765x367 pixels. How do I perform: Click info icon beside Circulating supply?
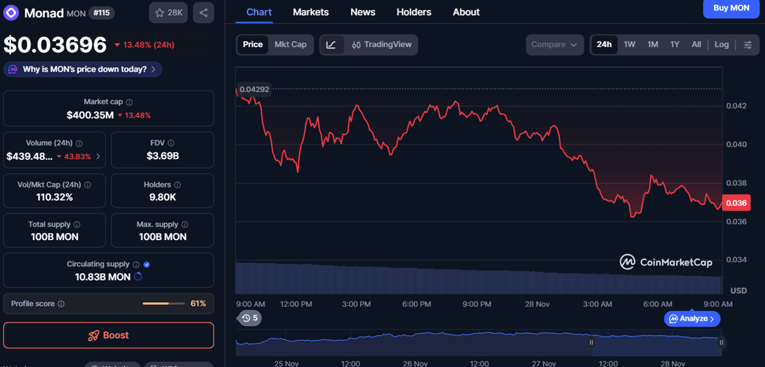pos(136,265)
